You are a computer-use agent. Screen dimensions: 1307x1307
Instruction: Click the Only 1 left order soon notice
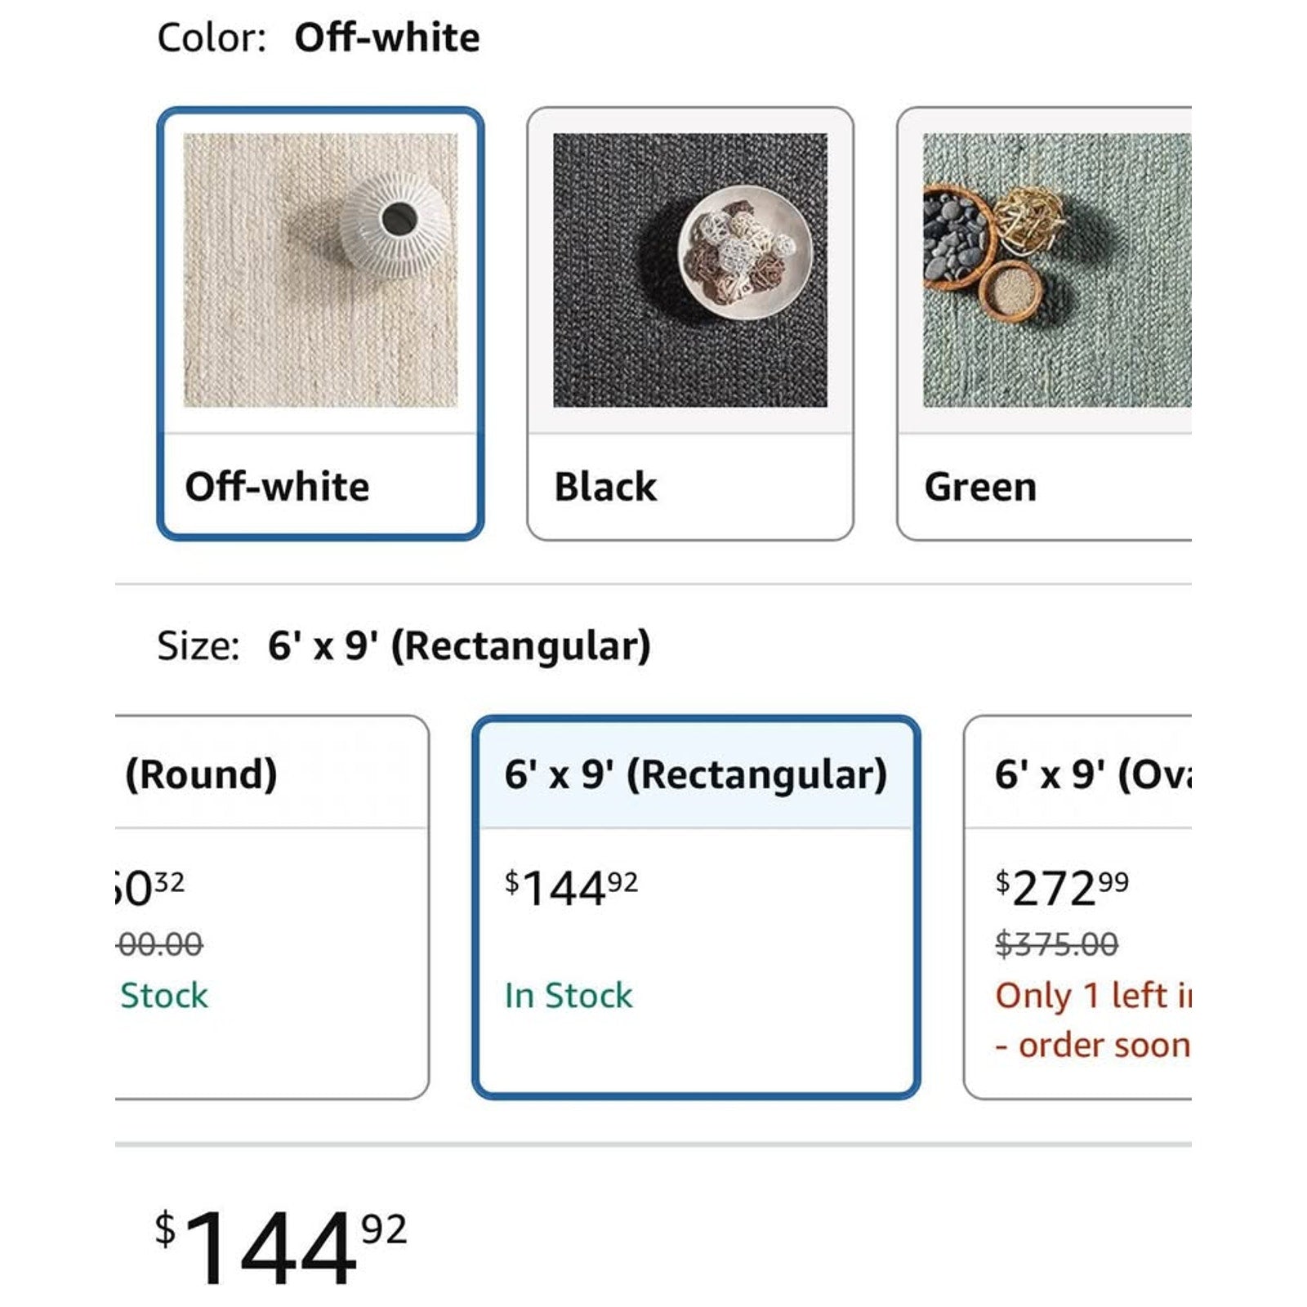[1093, 1020]
